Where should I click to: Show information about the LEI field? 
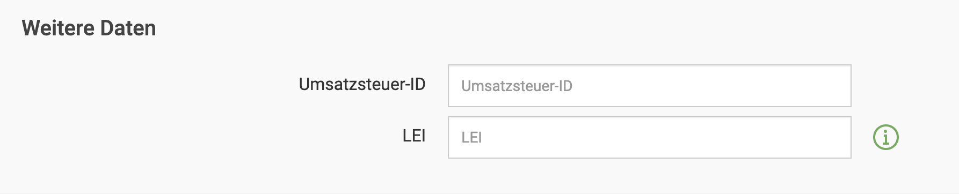coord(886,137)
